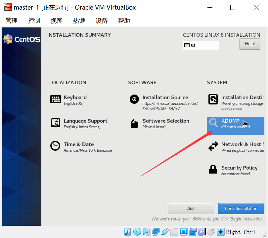Click the 'Americas/New York timezone' text

(x=88, y=150)
